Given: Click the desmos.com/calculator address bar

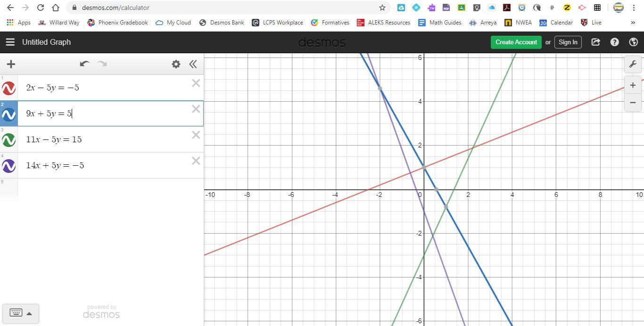Looking at the screenshot, I should point(115,8).
